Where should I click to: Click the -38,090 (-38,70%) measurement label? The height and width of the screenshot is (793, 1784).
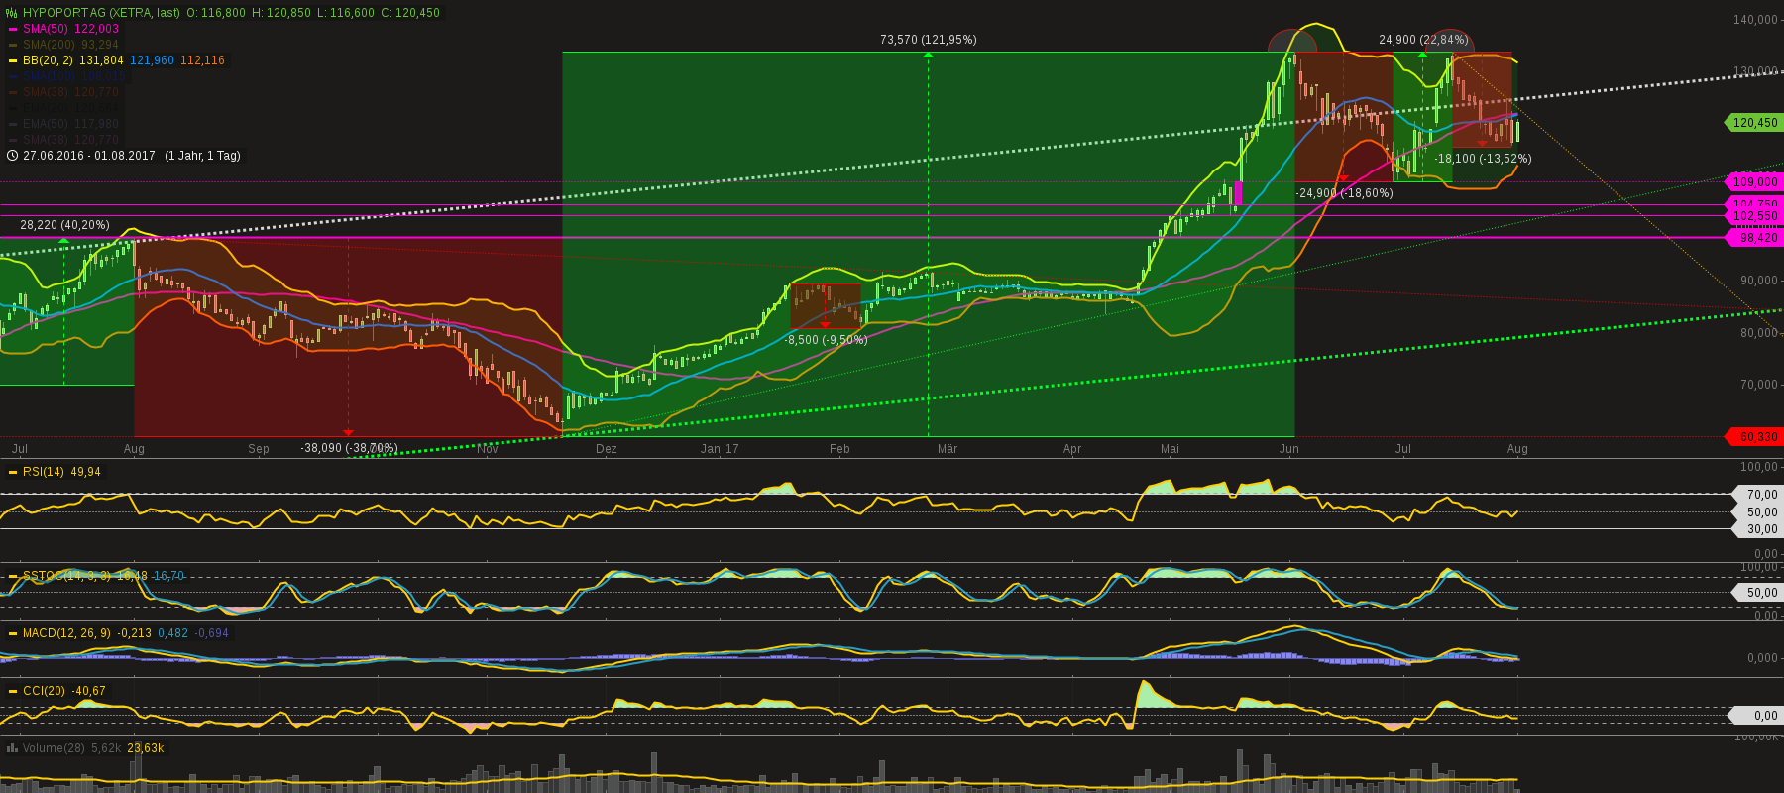[x=349, y=448]
